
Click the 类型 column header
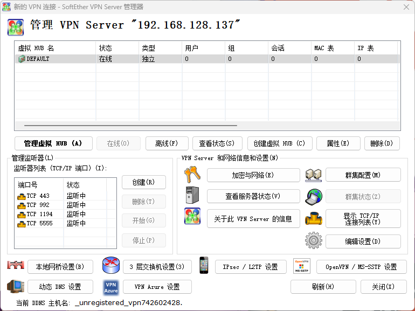coord(161,48)
